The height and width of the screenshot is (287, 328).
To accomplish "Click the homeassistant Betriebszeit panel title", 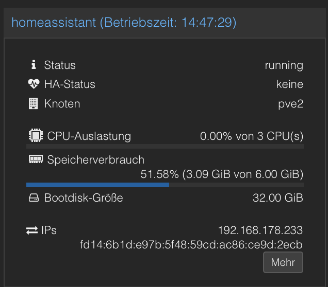I will [x=124, y=22].
